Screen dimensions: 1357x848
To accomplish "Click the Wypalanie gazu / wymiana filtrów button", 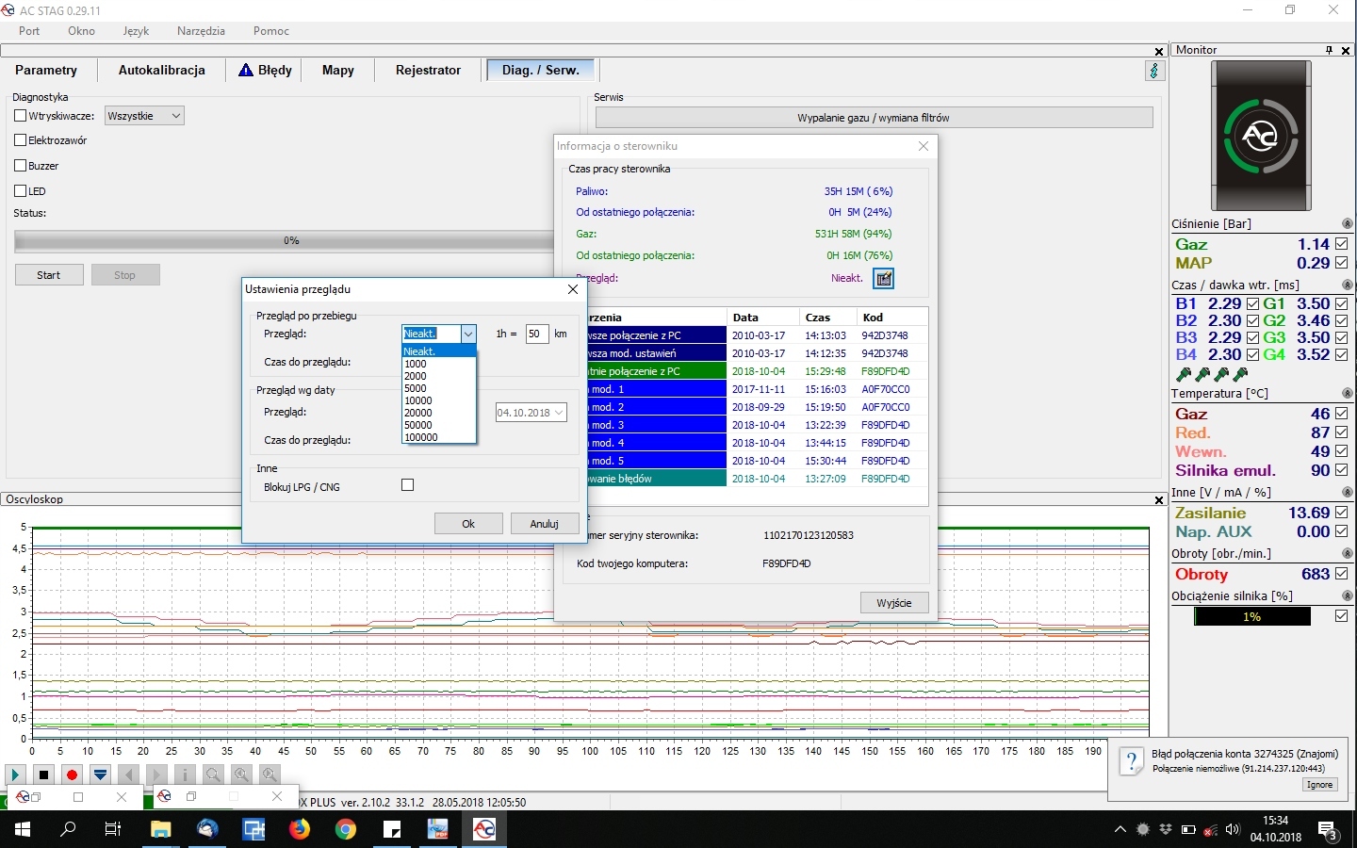I will 873,118.
